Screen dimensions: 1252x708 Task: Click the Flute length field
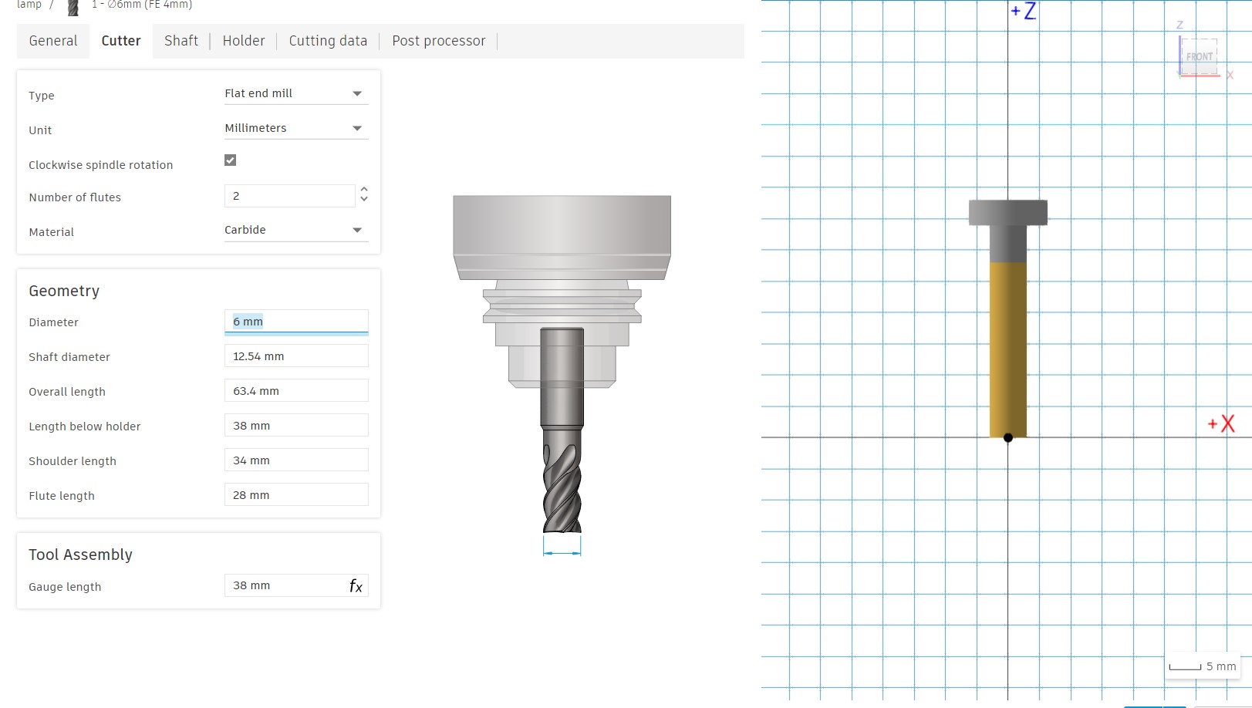coord(296,495)
